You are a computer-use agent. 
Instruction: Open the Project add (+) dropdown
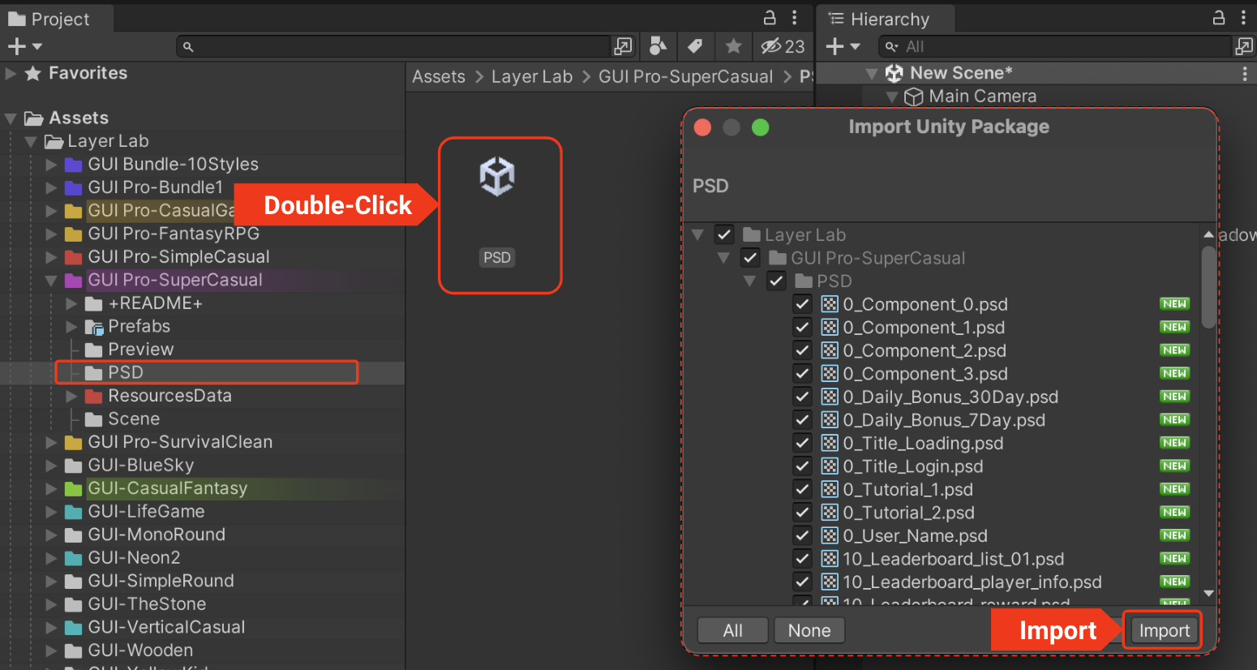[x=24, y=46]
